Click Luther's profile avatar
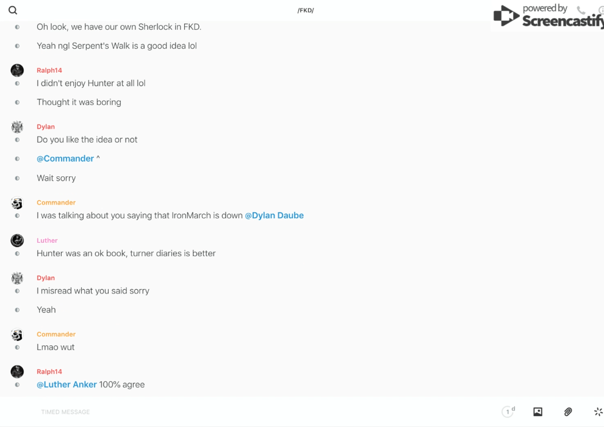The width and height of the screenshot is (604, 427). coord(17,240)
